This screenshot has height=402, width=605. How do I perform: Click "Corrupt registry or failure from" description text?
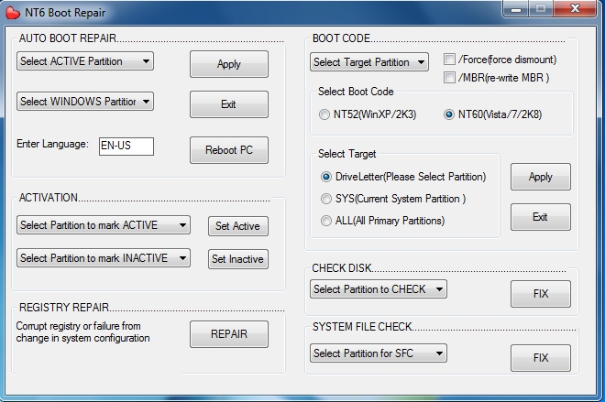pos(78,326)
